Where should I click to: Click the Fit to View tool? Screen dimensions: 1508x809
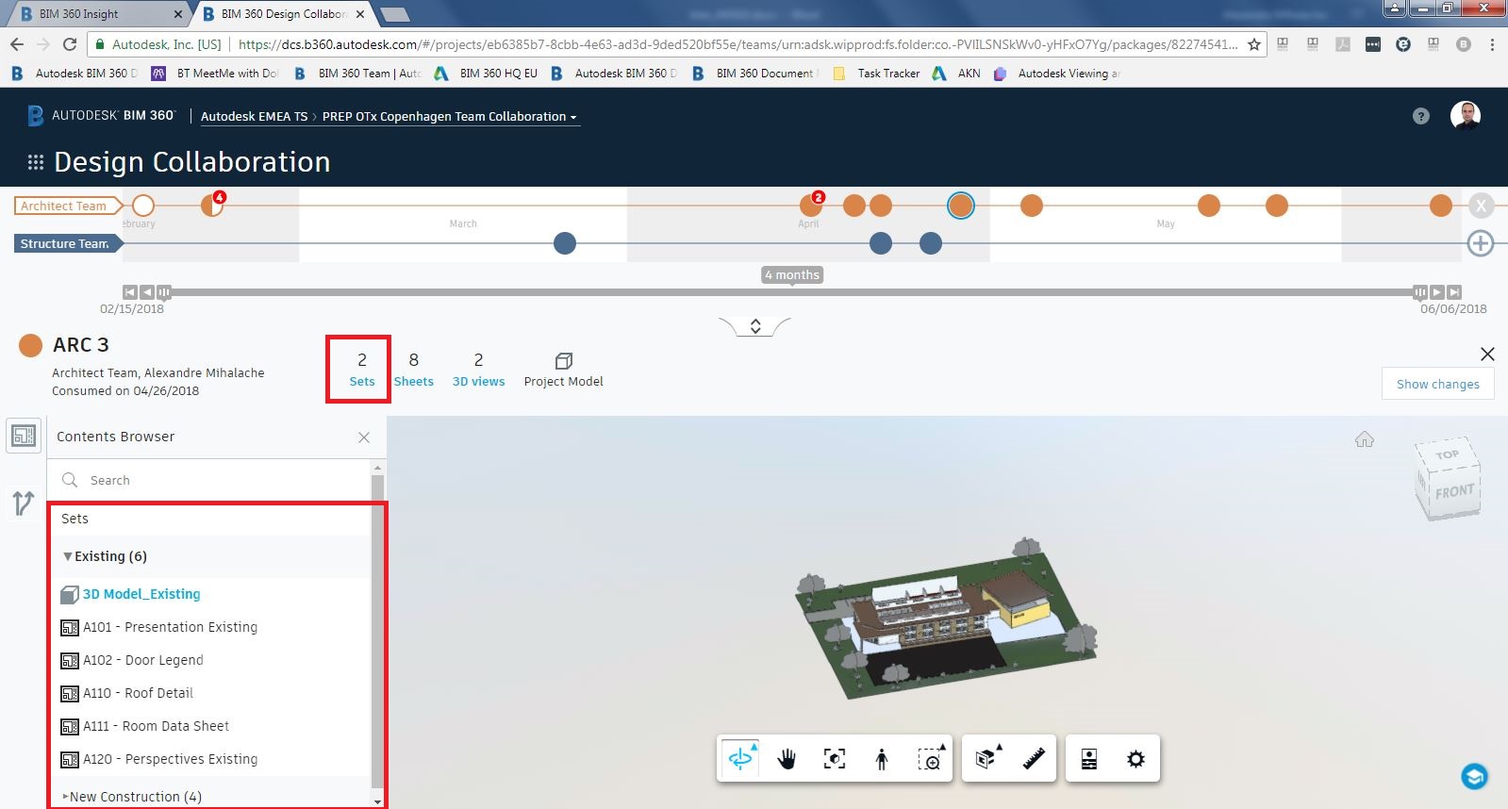(x=835, y=759)
